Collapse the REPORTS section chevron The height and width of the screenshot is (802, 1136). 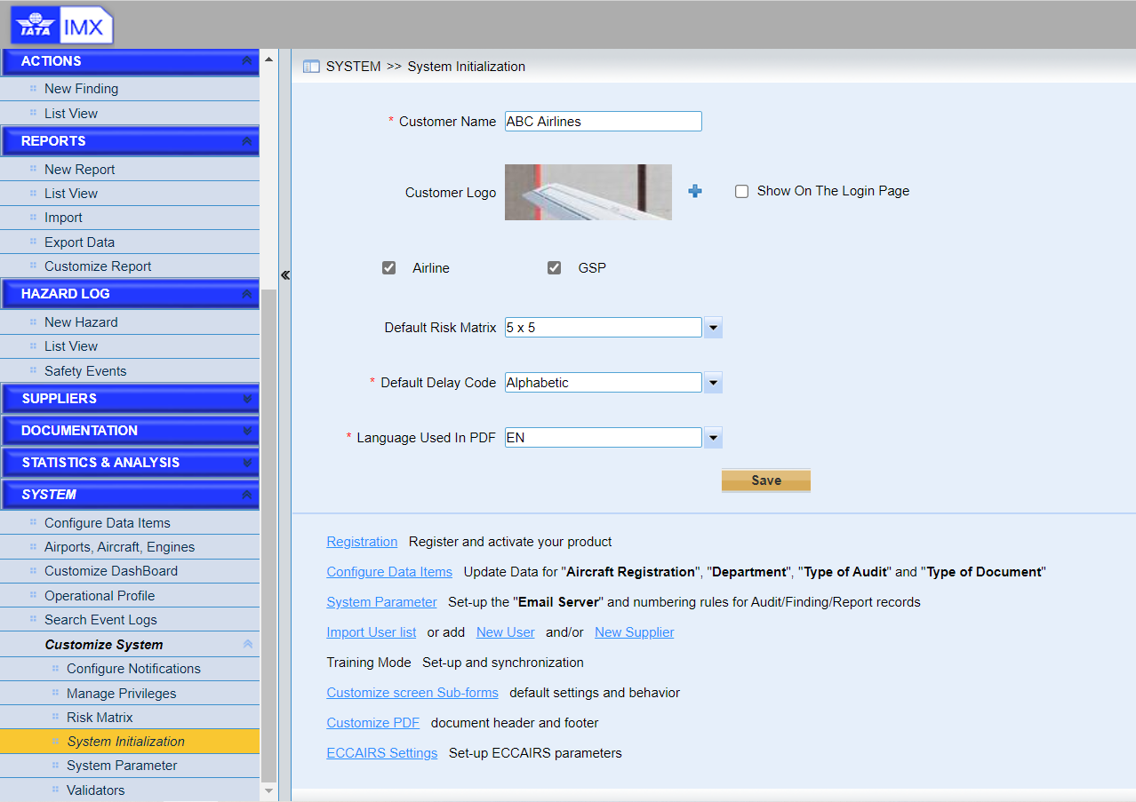(247, 141)
